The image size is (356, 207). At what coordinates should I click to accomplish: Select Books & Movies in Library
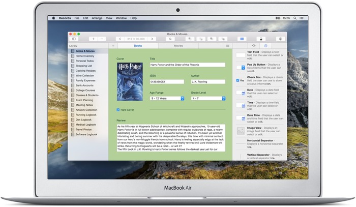tap(88, 51)
